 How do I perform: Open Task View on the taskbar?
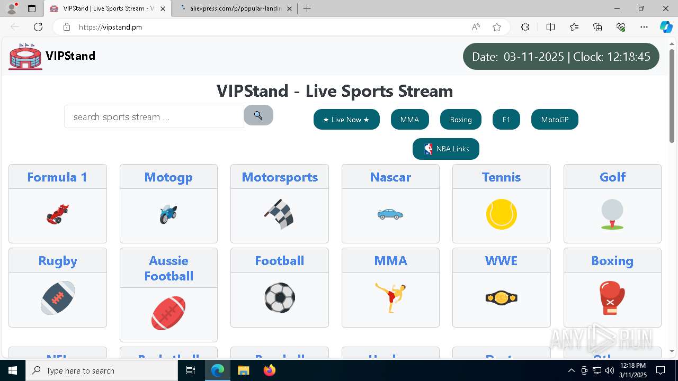(191, 370)
